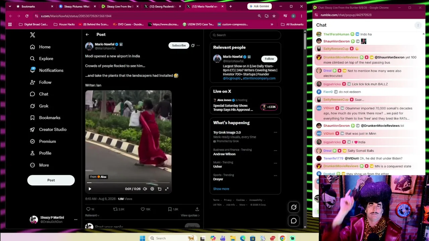
Task: Click the Chrome zoom magnifier icon
Action: click(x=259, y=16)
